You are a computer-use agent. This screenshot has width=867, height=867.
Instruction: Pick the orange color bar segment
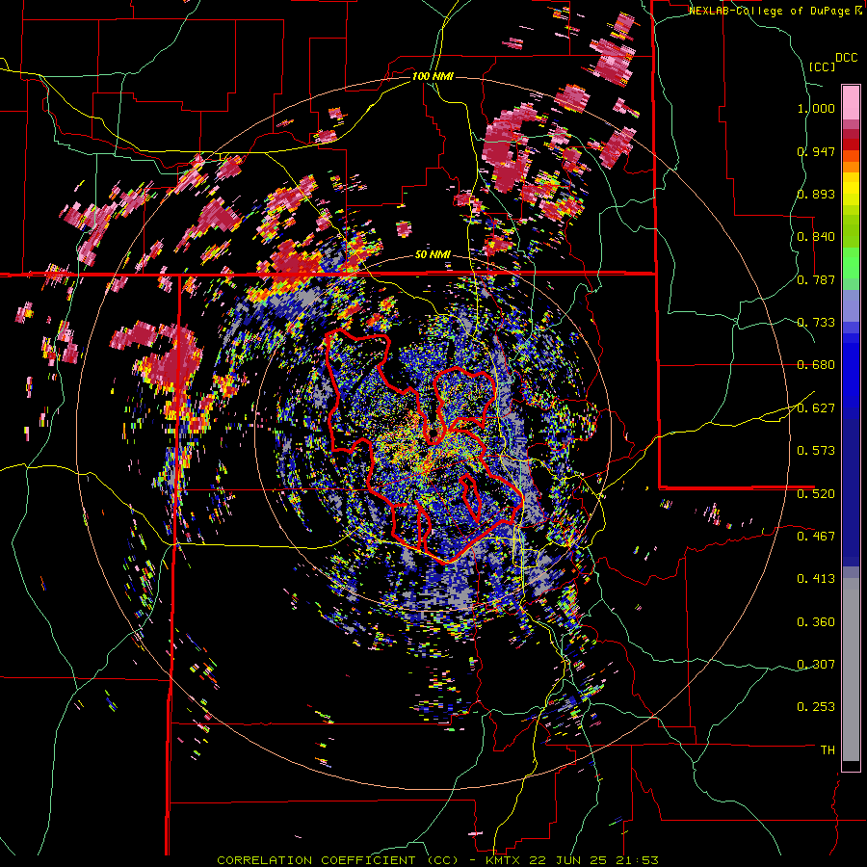point(851,167)
